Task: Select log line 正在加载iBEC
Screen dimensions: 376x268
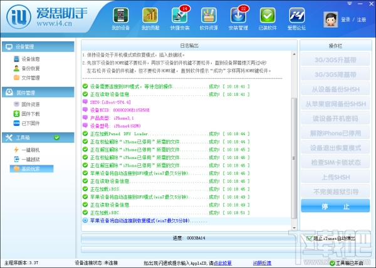Action: 166,213
